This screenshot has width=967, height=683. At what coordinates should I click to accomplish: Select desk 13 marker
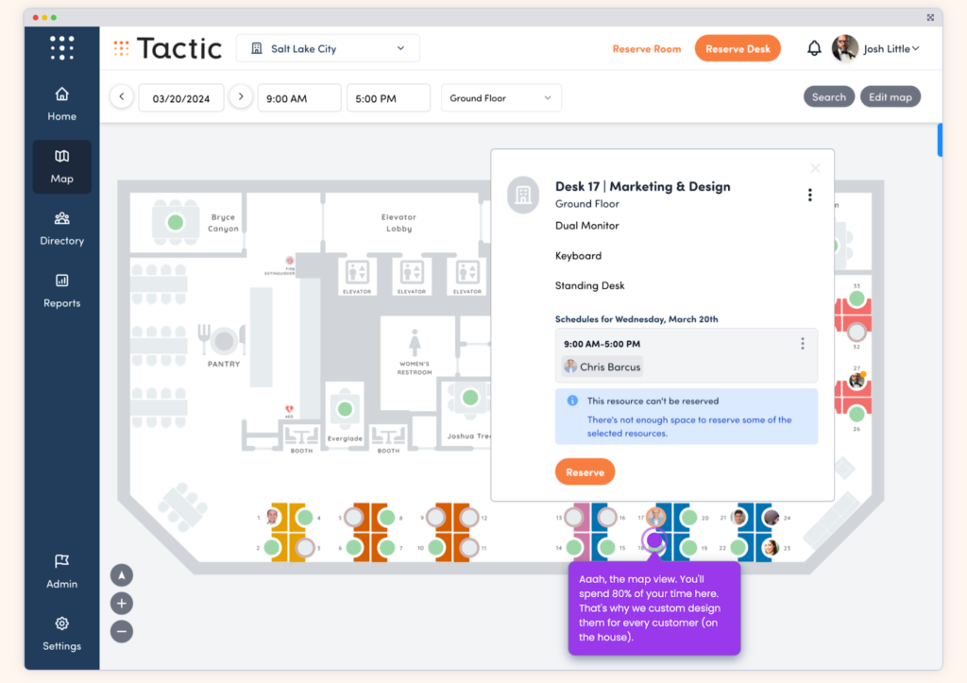pyautogui.click(x=574, y=517)
